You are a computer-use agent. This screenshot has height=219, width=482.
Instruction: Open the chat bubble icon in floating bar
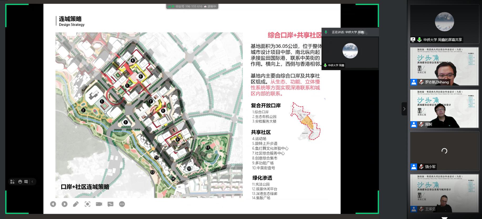[26, 182]
